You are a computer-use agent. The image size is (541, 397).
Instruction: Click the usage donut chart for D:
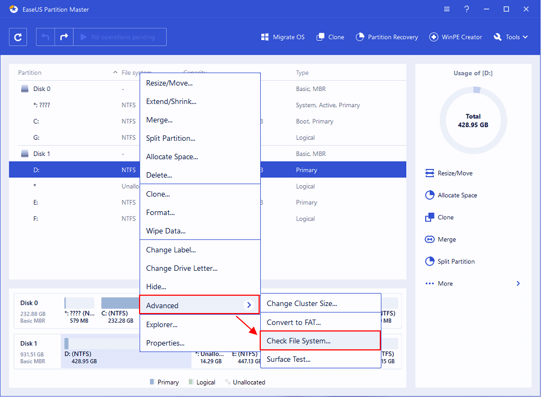pyautogui.click(x=473, y=120)
